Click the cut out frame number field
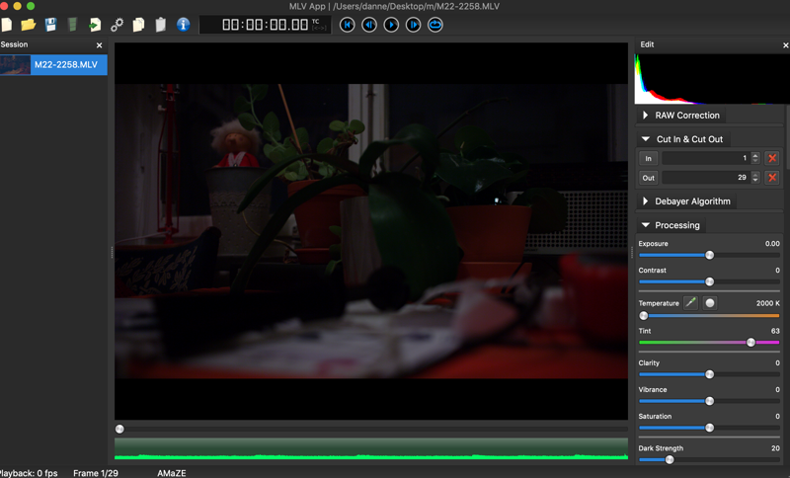Screen dimensions: 790x478 [706, 178]
